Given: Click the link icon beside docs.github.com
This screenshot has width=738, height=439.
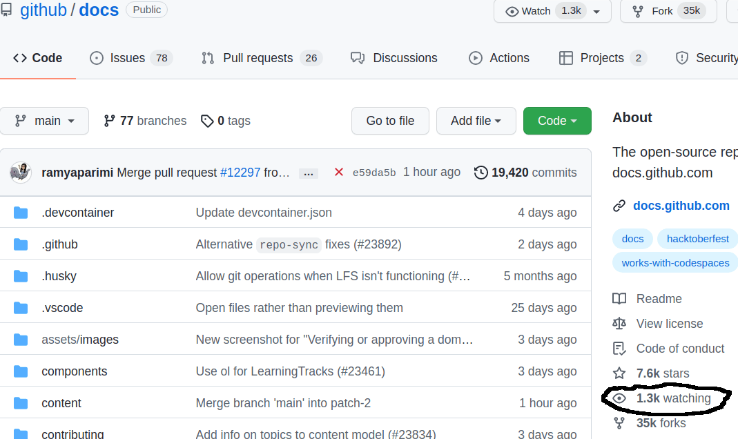Looking at the screenshot, I should (619, 206).
